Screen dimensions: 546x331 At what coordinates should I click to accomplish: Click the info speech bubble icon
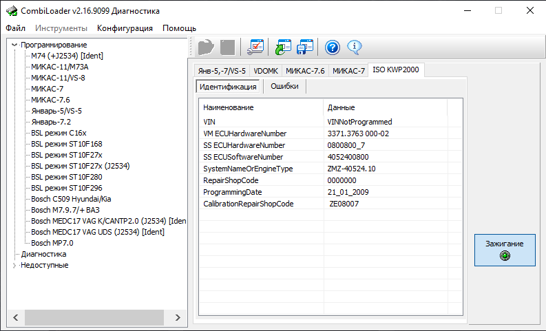pyautogui.click(x=355, y=47)
